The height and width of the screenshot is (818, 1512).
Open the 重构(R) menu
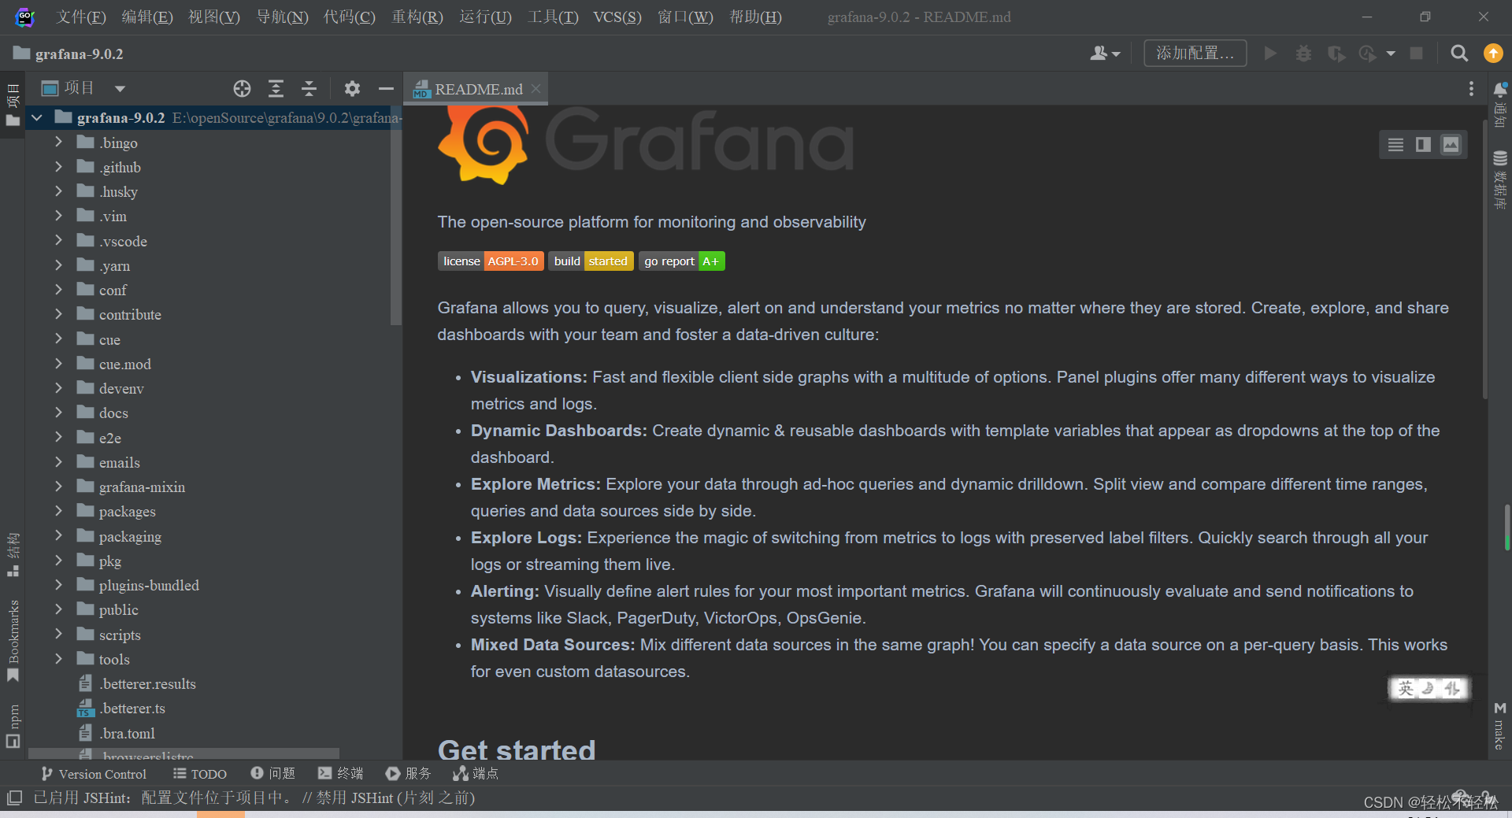click(x=417, y=17)
